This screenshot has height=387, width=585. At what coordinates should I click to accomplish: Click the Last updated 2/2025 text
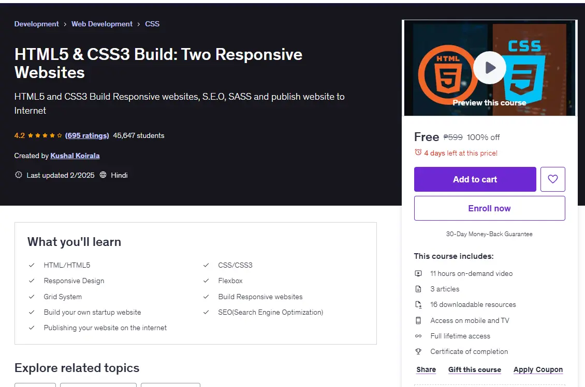(x=61, y=175)
